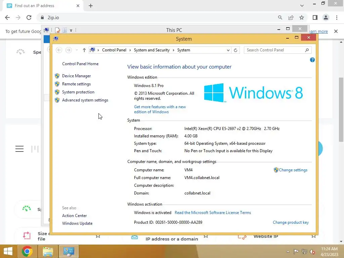Expand the arrow after System and Security breadcrumb
The image size is (344, 258).
point(174,50)
